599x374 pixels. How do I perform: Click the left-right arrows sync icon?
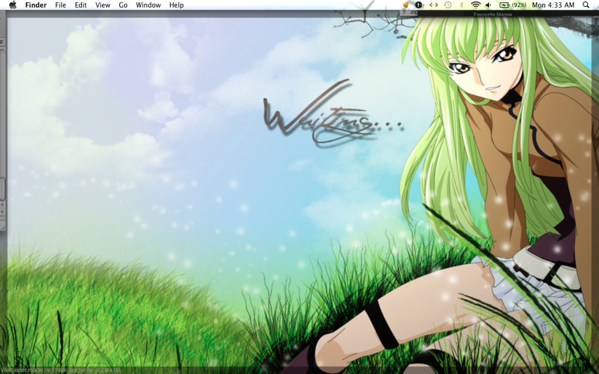pos(433,5)
